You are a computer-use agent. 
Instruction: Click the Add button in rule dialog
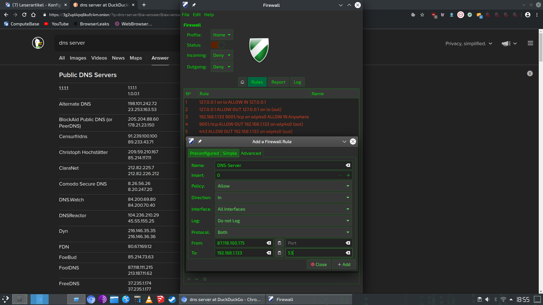344,264
